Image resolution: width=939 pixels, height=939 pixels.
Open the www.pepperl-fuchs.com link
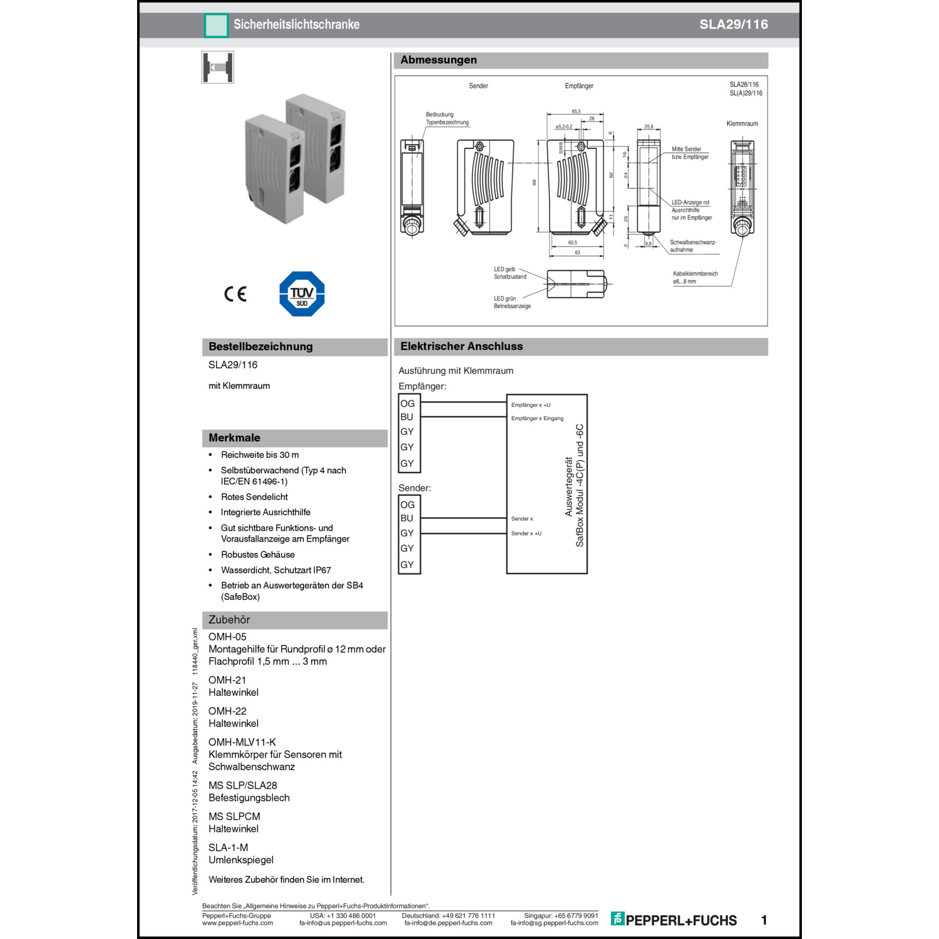coord(237,923)
